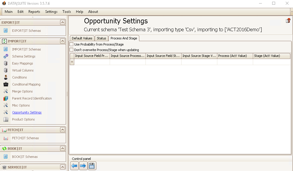The height and width of the screenshot is (171, 293).
Task: Click the Conditional Mapping briefcase icon
Action: 6,84
